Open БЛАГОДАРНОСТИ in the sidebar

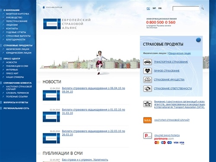coord(16,40)
